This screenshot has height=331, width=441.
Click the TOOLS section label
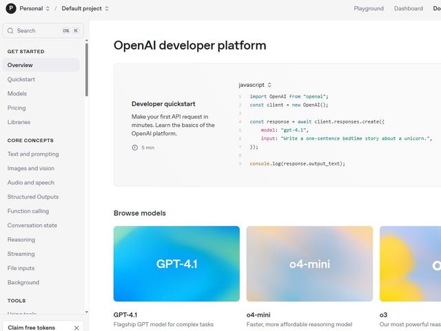pyautogui.click(x=17, y=301)
